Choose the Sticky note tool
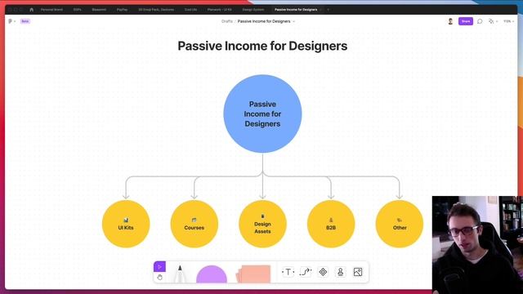Viewport: 523px width, 294px height. pos(253,274)
